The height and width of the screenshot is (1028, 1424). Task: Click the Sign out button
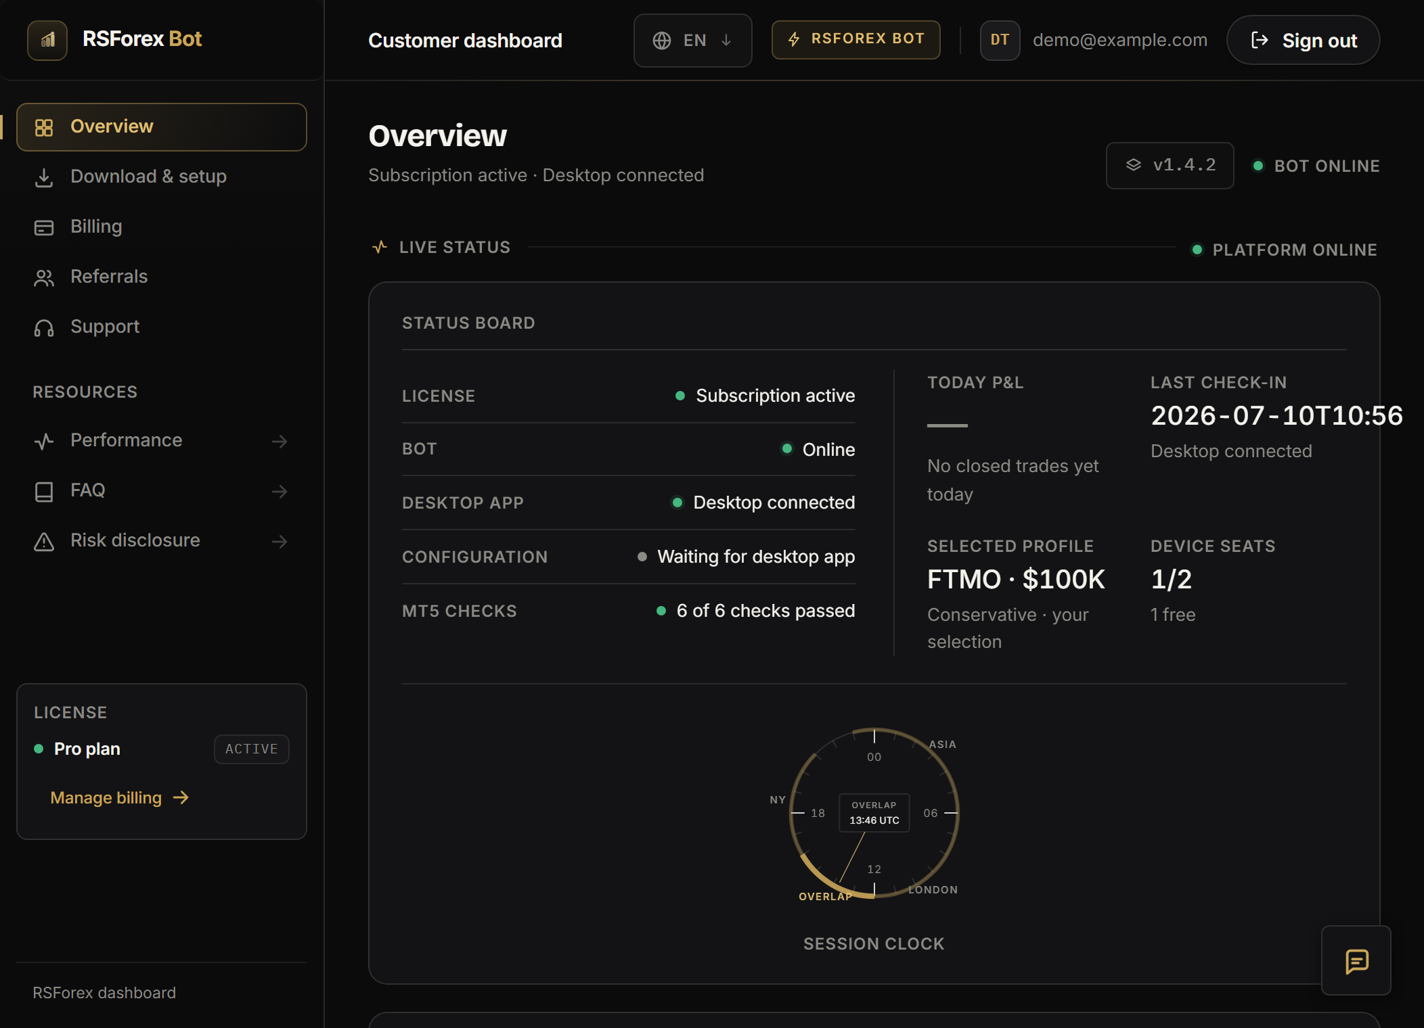1303,41
